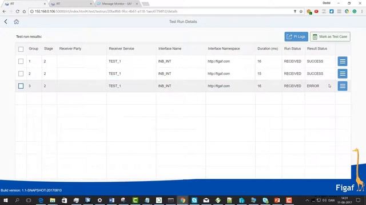Open Settings gear in the taskbar
This screenshot has width=366, height=205.
[x=100, y=200]
